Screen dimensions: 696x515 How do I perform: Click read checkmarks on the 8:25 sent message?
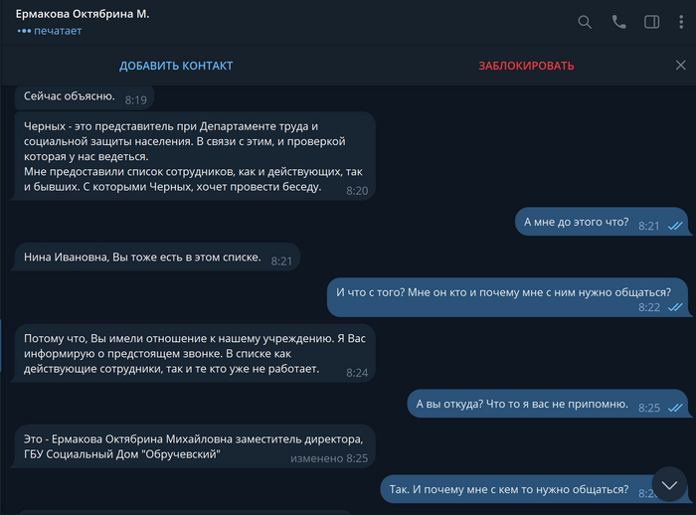(x=675, y=408)
